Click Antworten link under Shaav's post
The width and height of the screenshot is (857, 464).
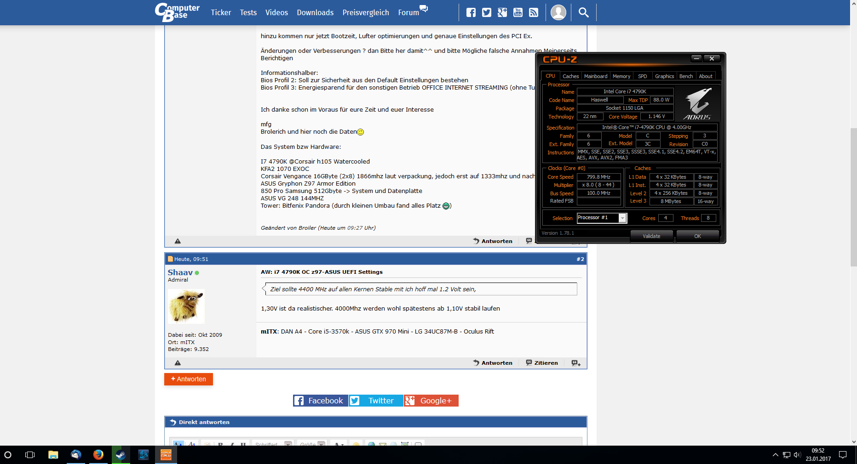pyautogui.click(x=493, y=363)
